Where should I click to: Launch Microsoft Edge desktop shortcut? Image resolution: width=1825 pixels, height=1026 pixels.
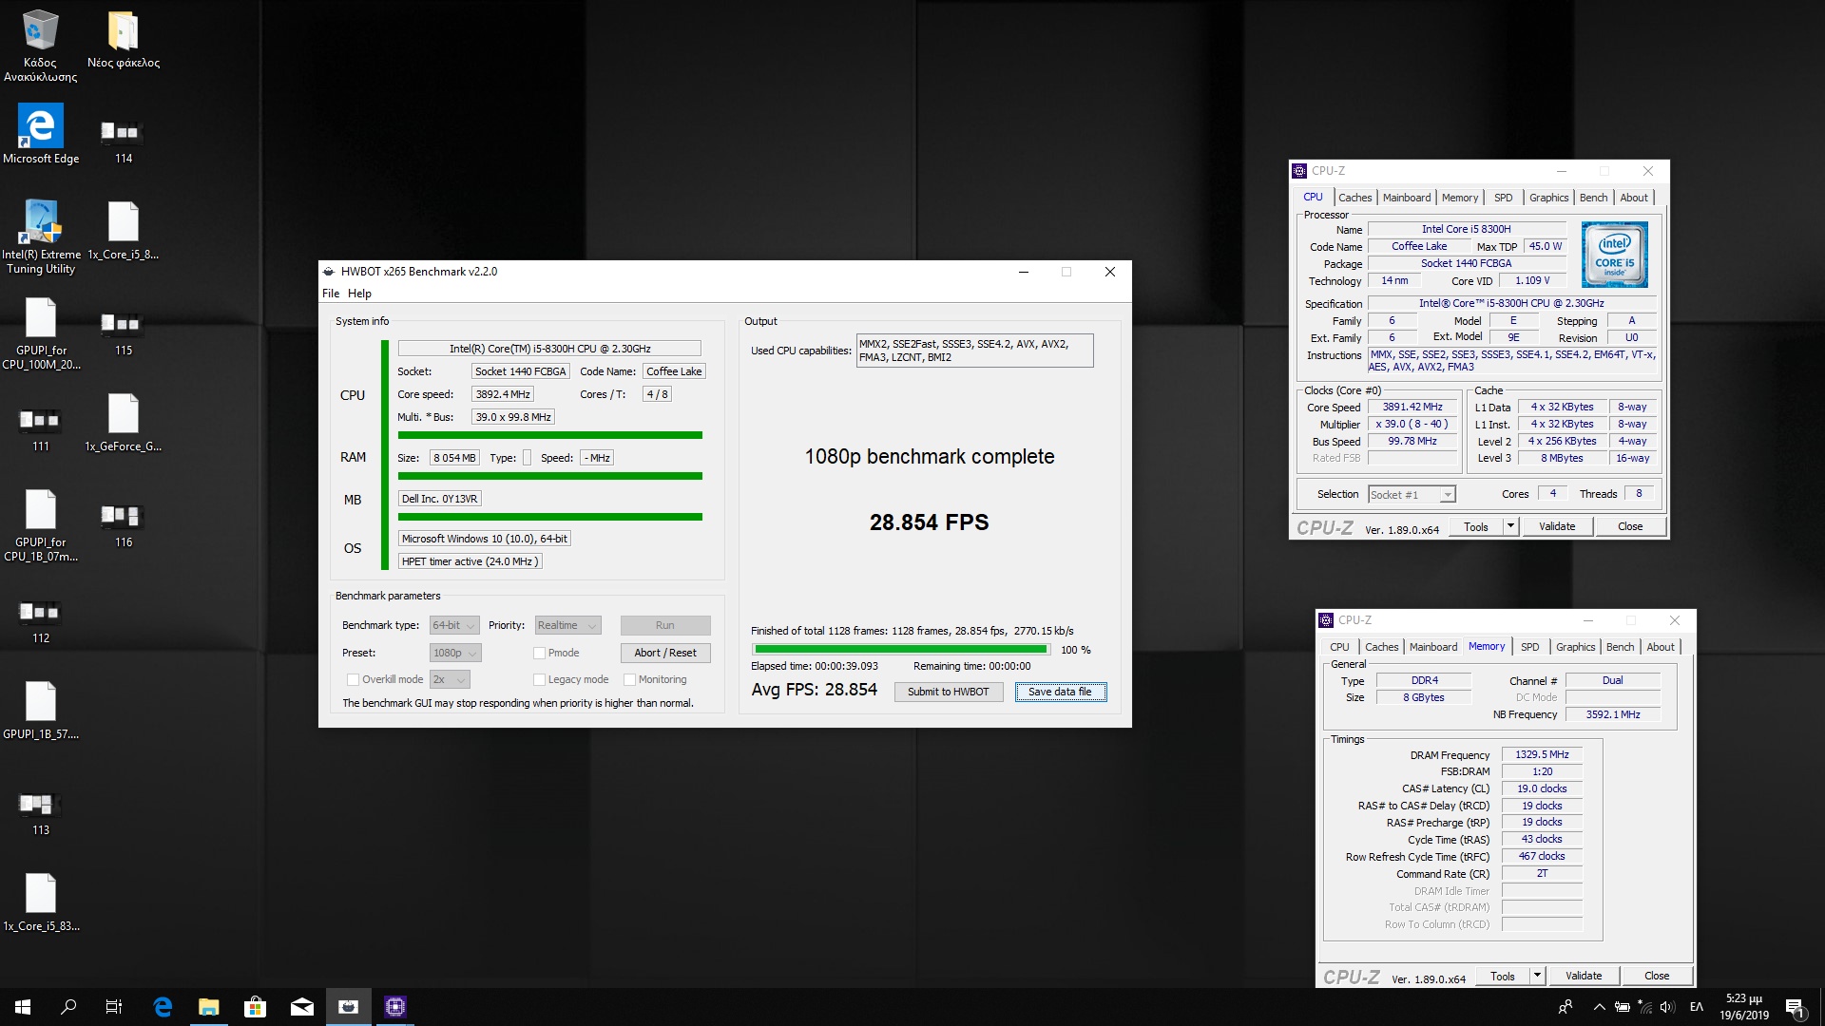41,134
